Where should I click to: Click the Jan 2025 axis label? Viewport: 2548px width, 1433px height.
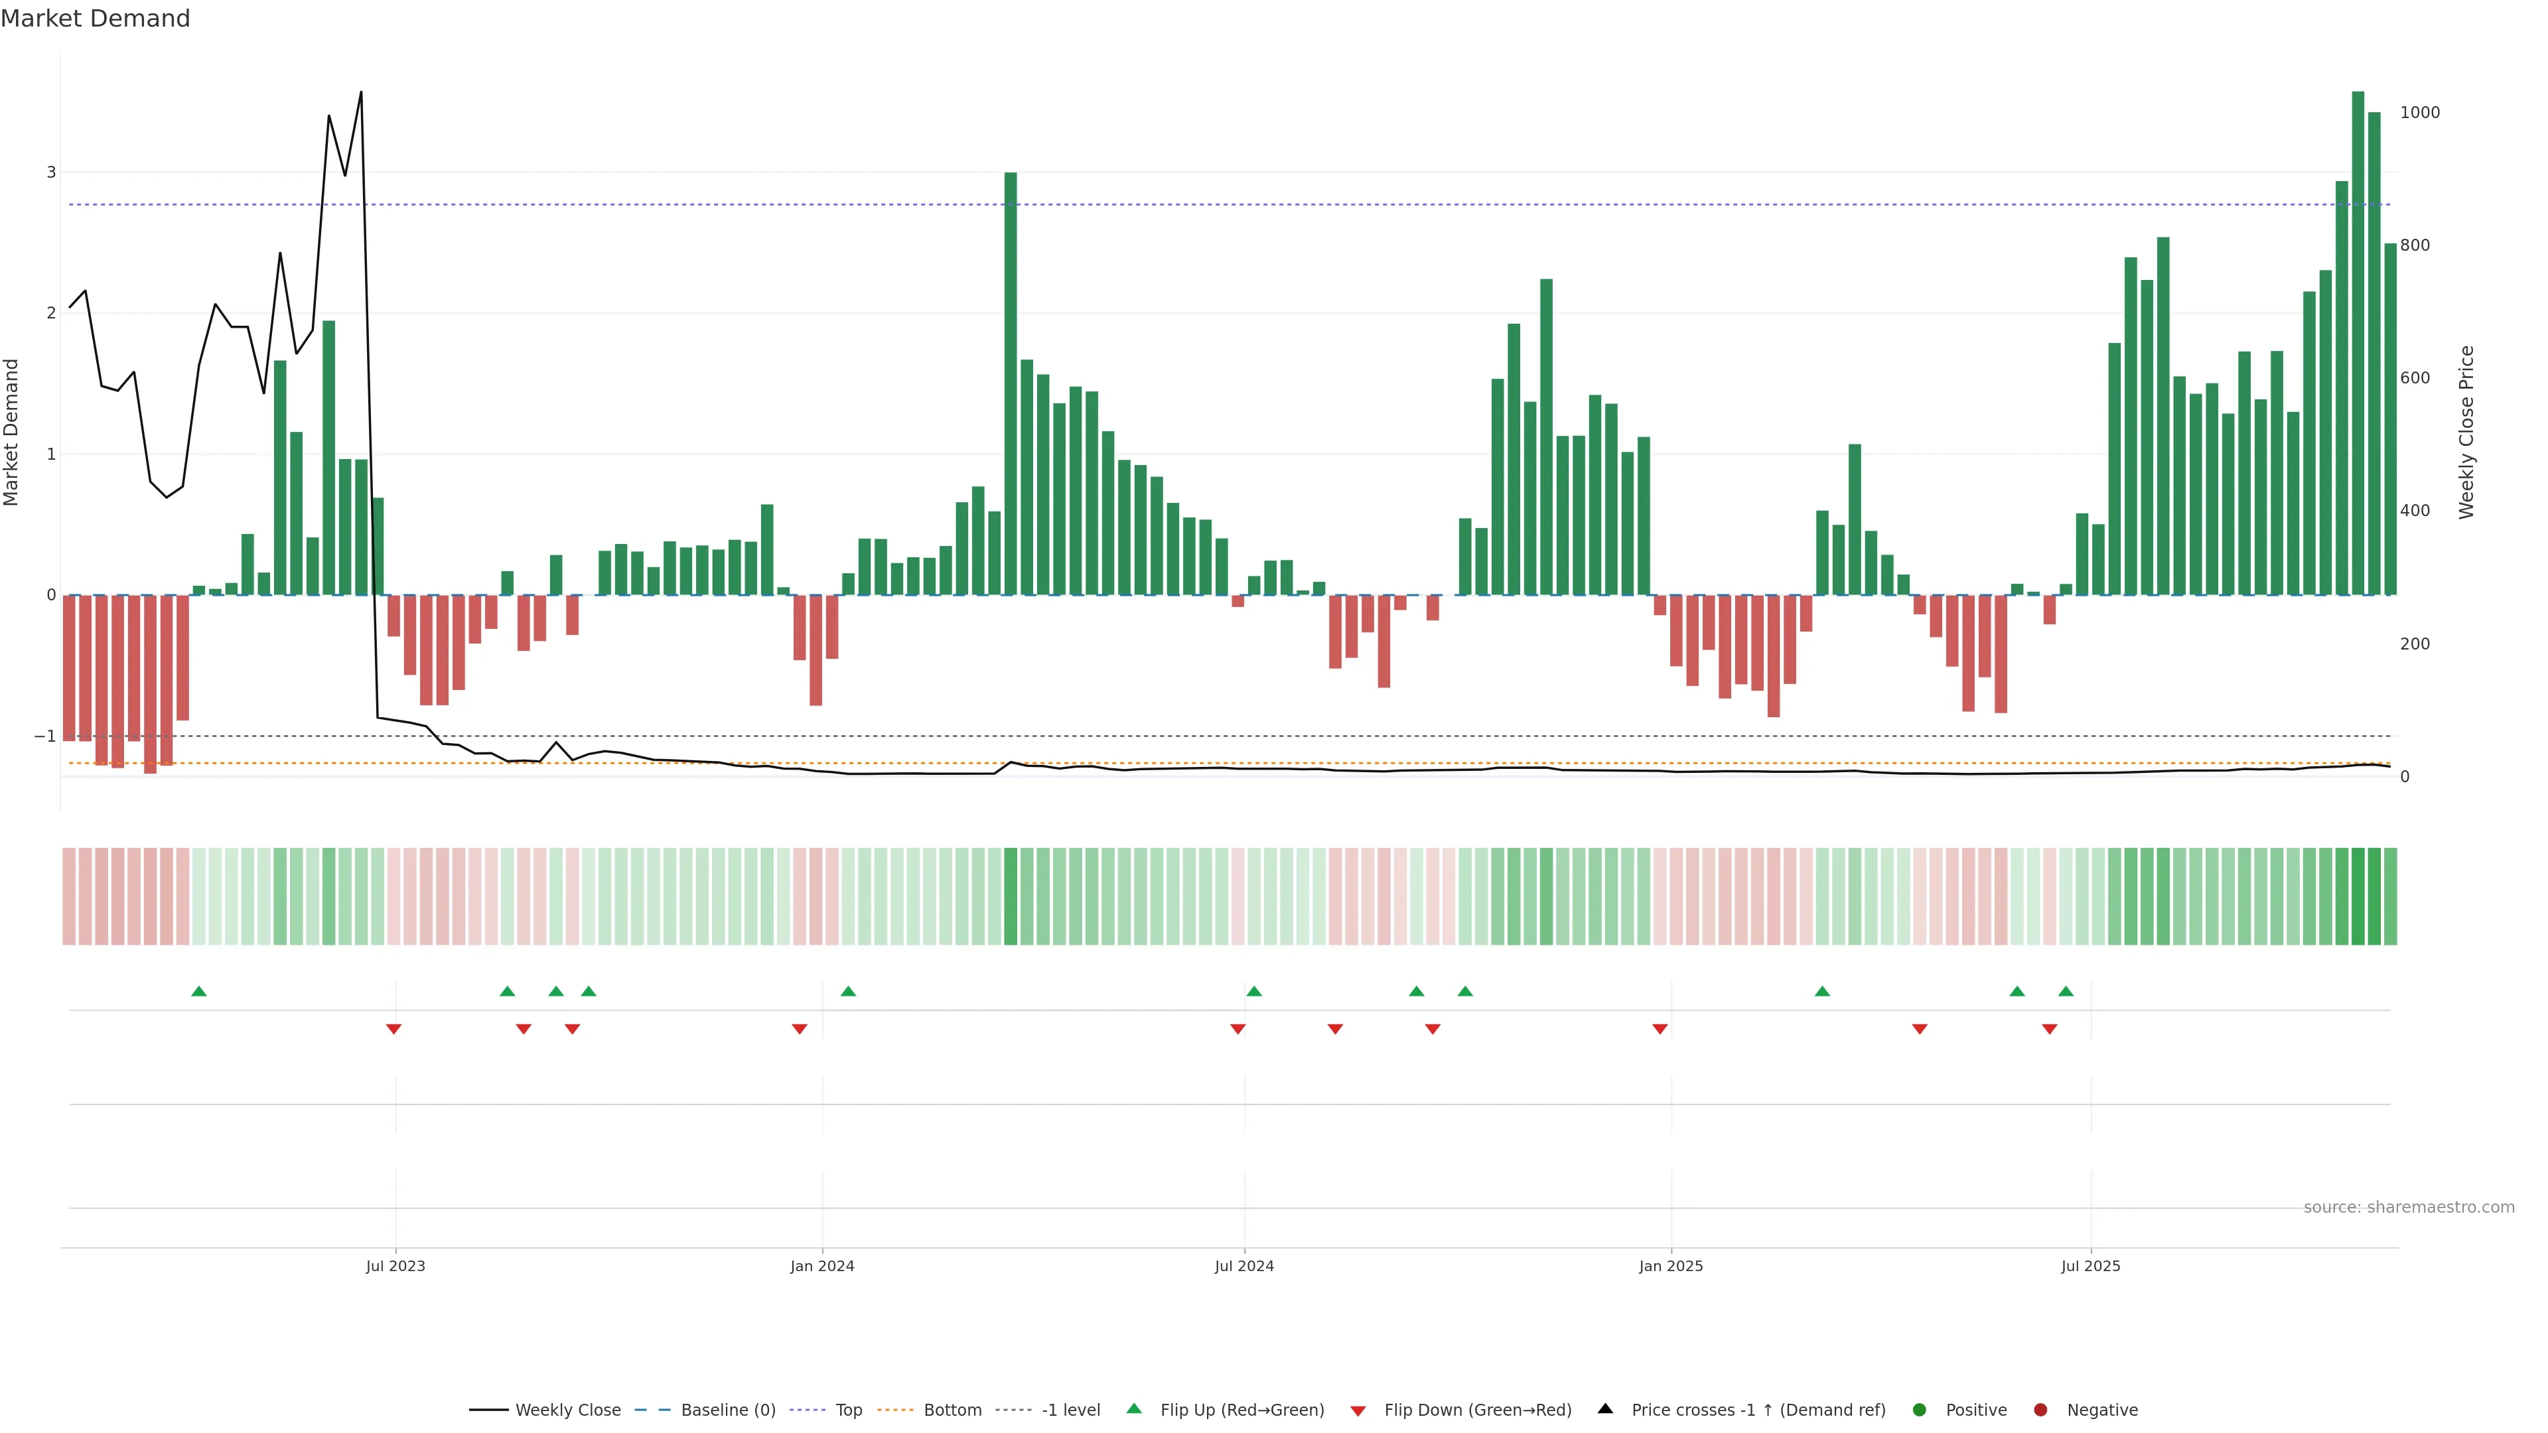[1671, 1266]
